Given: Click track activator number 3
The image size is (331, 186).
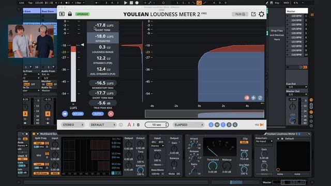Looking at the screenshot, I should (25, 114).
